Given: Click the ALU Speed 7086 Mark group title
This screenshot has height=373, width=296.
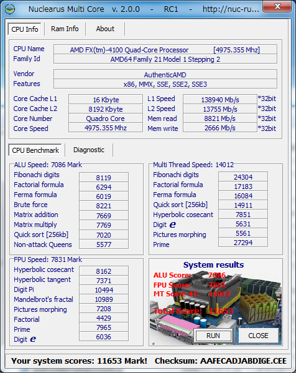Looking at the screenshot, I should tap(48, 165).
